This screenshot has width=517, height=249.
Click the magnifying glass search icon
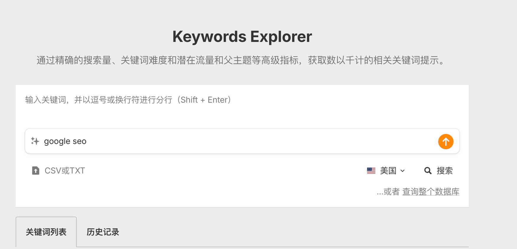tap(428, 171)
